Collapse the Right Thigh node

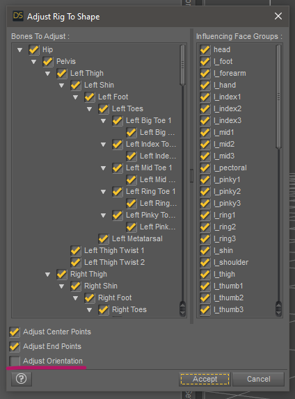47,275
